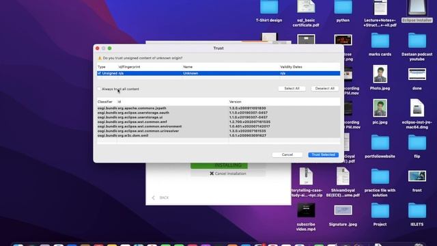This screenshot has width=437, height=246.
Task: Click the green INSTALLING progress bar
Action: coord(219,165)
